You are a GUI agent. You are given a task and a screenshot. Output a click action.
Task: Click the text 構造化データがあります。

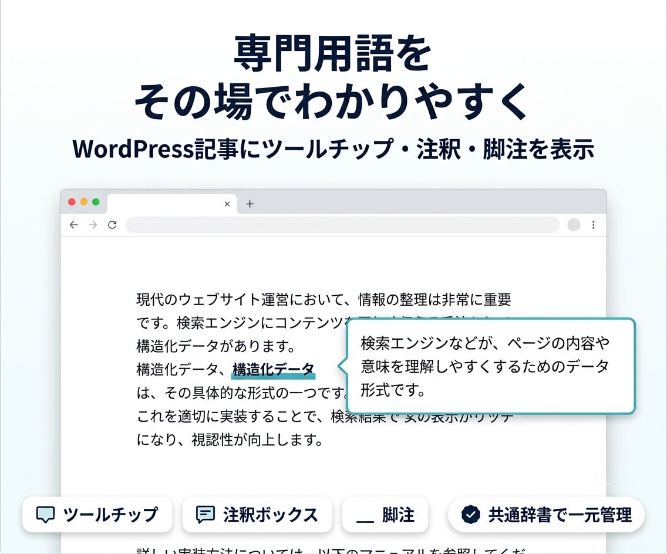pyautogui.click(x=215, y=346)
